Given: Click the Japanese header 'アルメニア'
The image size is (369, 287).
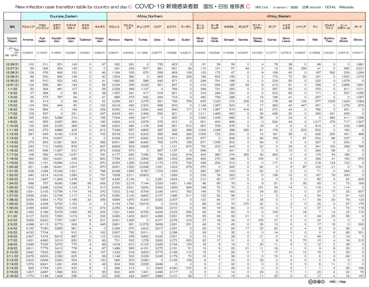Looking at the screenshot, I should tap(28, 27).
